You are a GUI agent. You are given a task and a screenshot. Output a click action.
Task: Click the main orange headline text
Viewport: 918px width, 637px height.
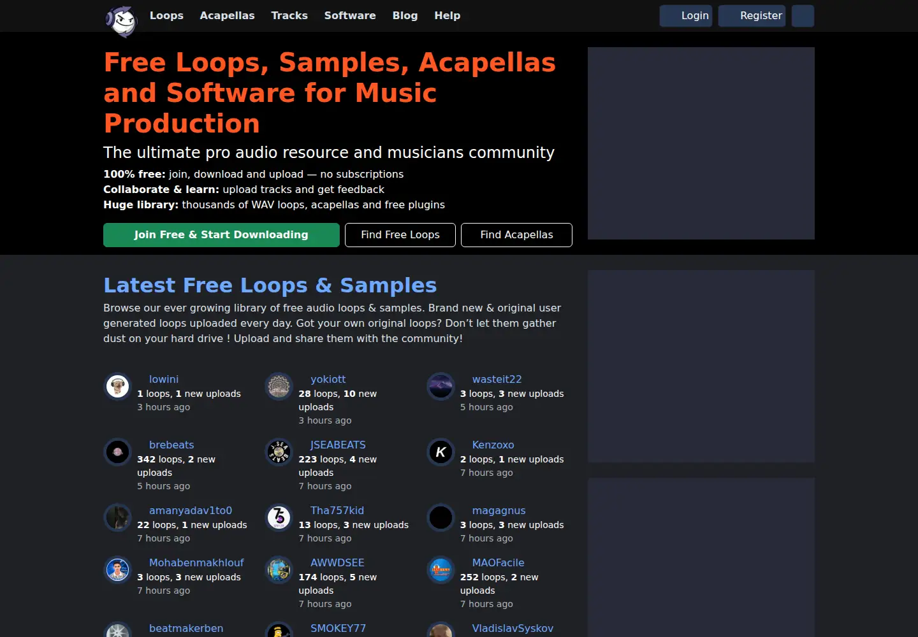point(330,93)
